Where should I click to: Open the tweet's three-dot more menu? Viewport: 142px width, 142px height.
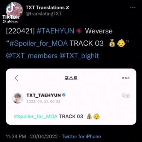tap(133, 7)
